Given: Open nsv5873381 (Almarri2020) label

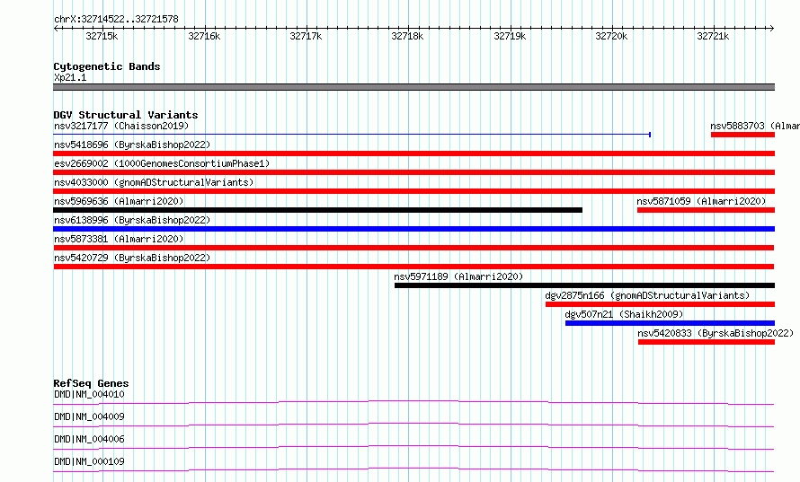Looking at the screenshot, I should tap(119, 239).
